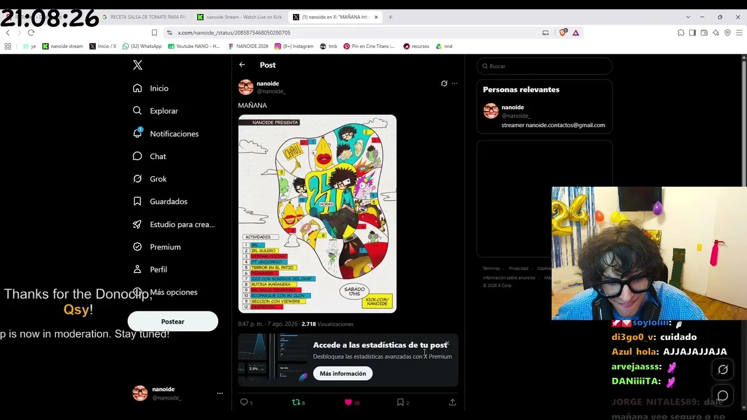Open the account menu dots beside @nanoide_
The image size is (747, 420).
point(220,393)
